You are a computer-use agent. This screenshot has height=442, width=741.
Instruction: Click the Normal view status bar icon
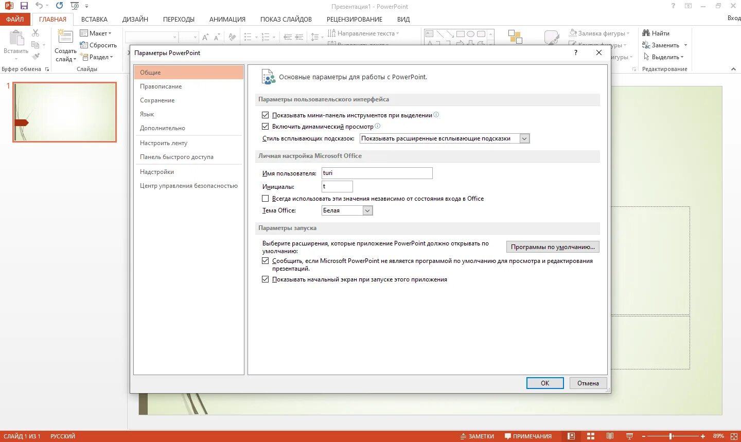click(571, 436)
